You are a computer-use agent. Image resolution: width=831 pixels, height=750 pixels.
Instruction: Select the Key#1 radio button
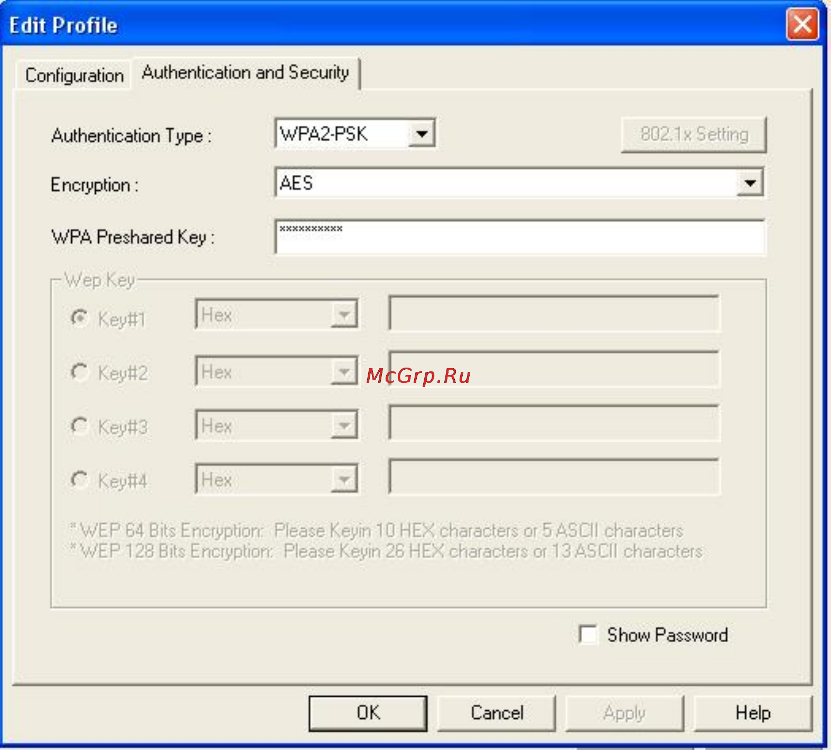[79, 318]
